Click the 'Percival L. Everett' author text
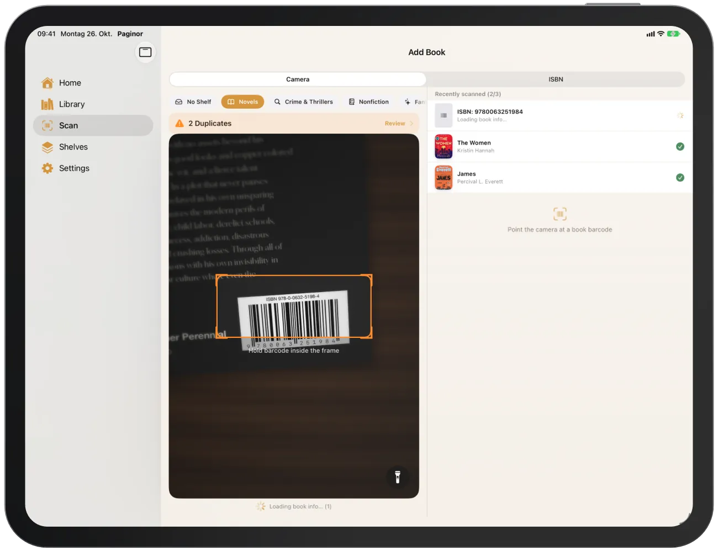 (x=480, y=182)
